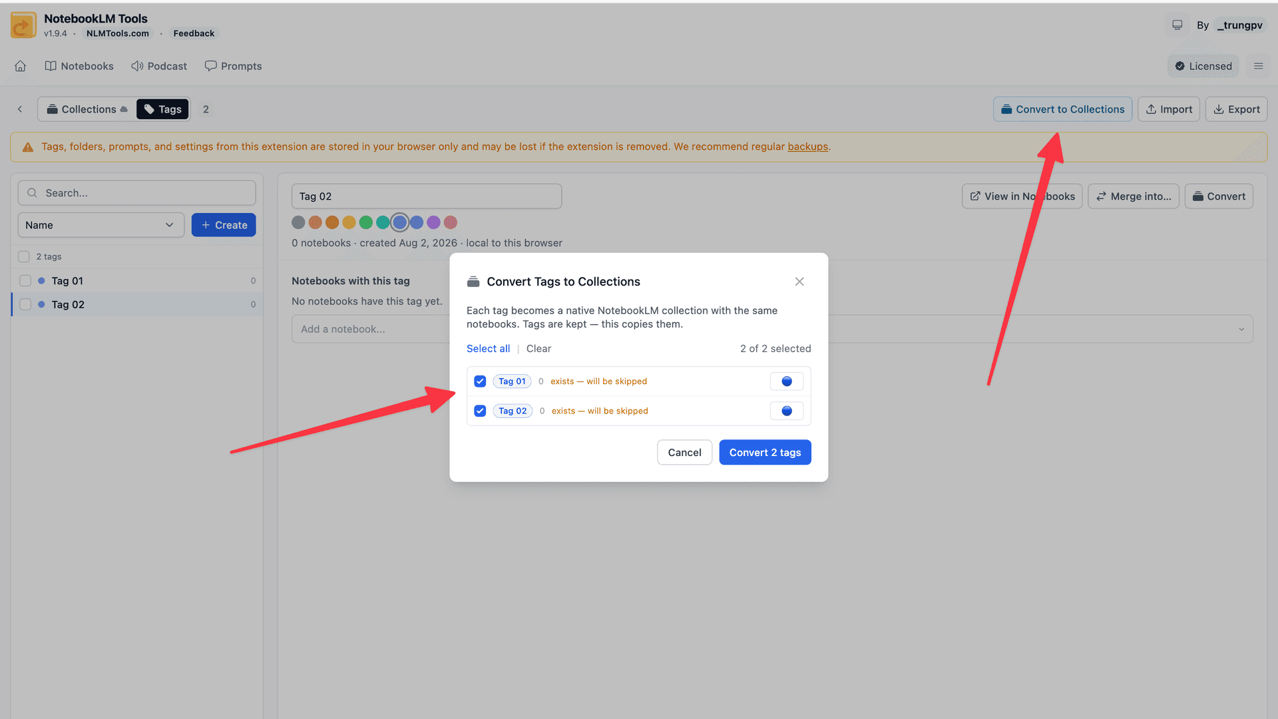Image resolution: width=1278 pixels, height=719 pixels.
Task: Open the backups link in warning
Action: coord(807,146)
